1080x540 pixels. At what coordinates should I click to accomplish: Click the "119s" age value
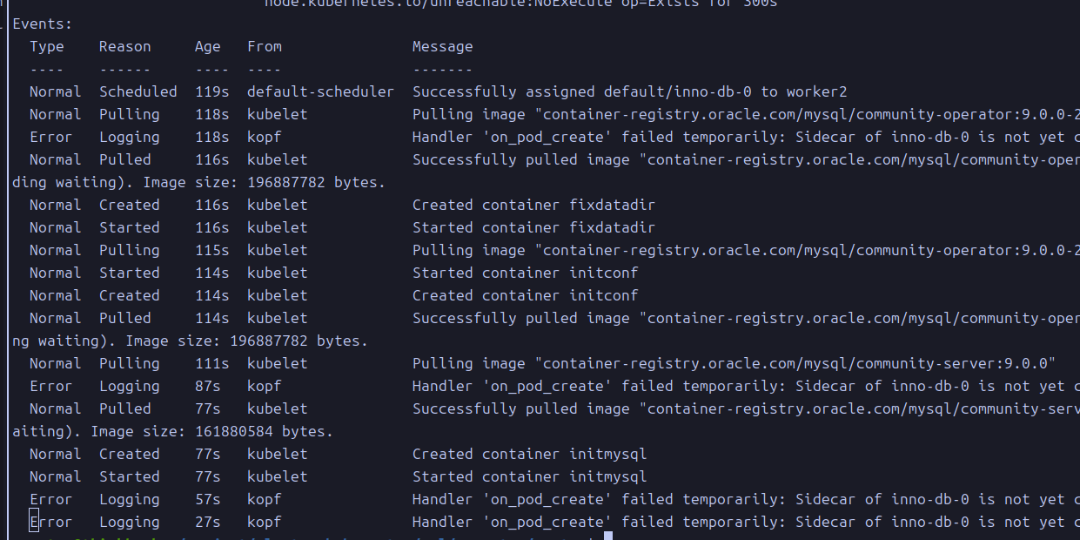click(211, 92)
